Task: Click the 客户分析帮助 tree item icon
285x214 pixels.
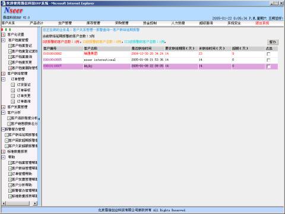Action: (x=10, y=185)
